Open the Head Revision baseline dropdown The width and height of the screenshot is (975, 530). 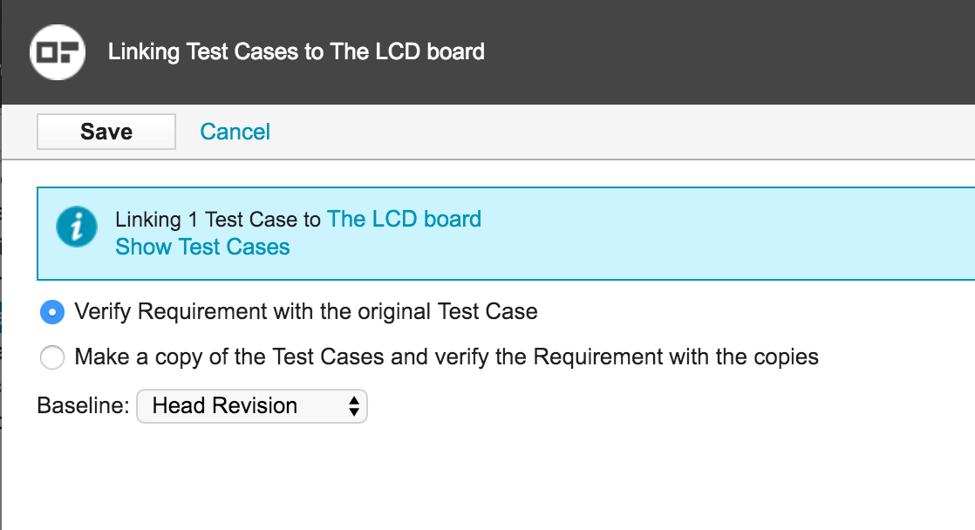(252, 406)
